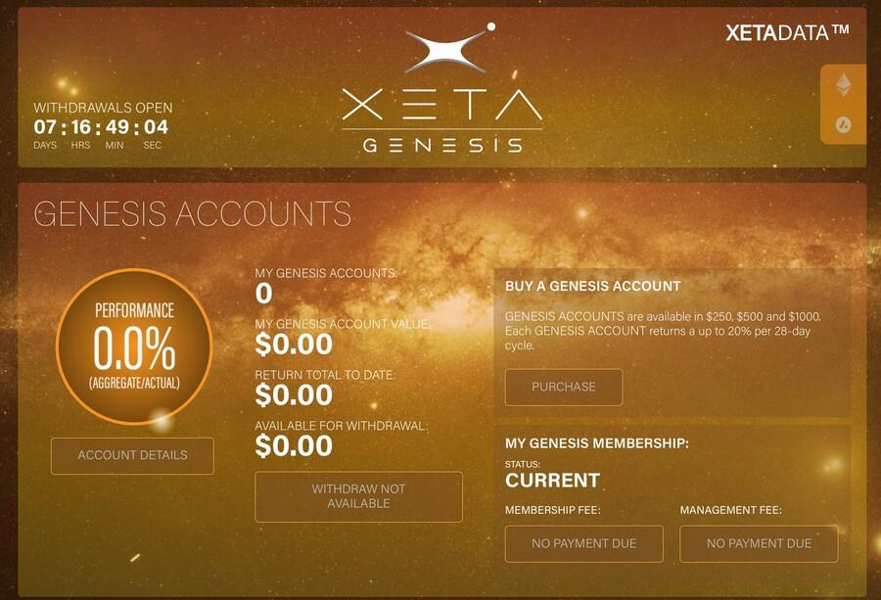Click the My Genesis Account Value amount
The image size is (881, 600).
pyautogui.click(x=294, y=345)
